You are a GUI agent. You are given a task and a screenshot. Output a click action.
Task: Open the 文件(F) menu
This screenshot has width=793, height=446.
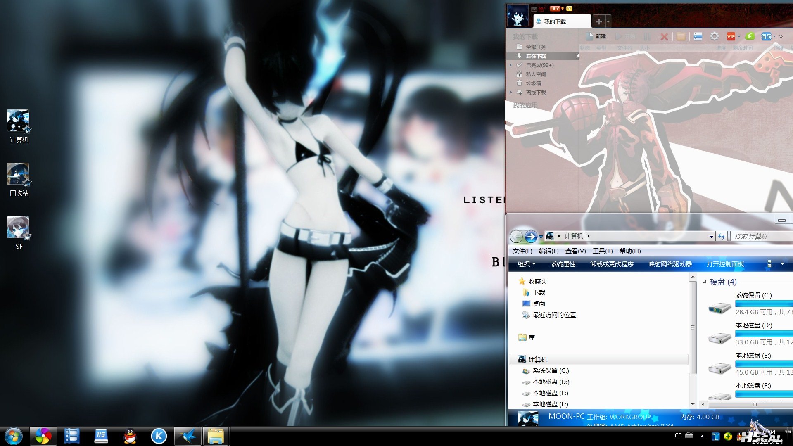point(522,251)
